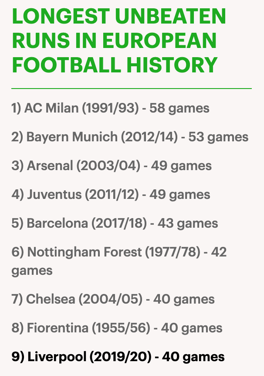Screen dimensions: 264x376
Task: Click the FOOTBALL HISTORY title line
Action: (115, 65)
